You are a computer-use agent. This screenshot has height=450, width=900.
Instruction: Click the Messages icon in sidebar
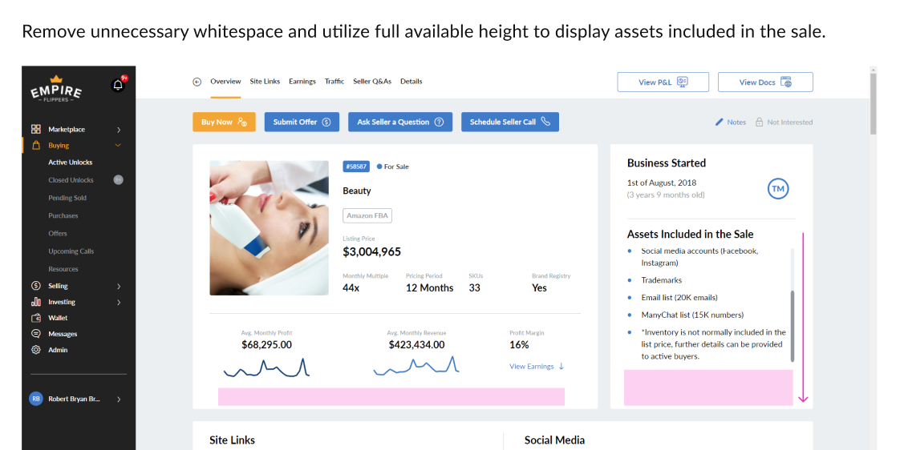coord(36,334)
